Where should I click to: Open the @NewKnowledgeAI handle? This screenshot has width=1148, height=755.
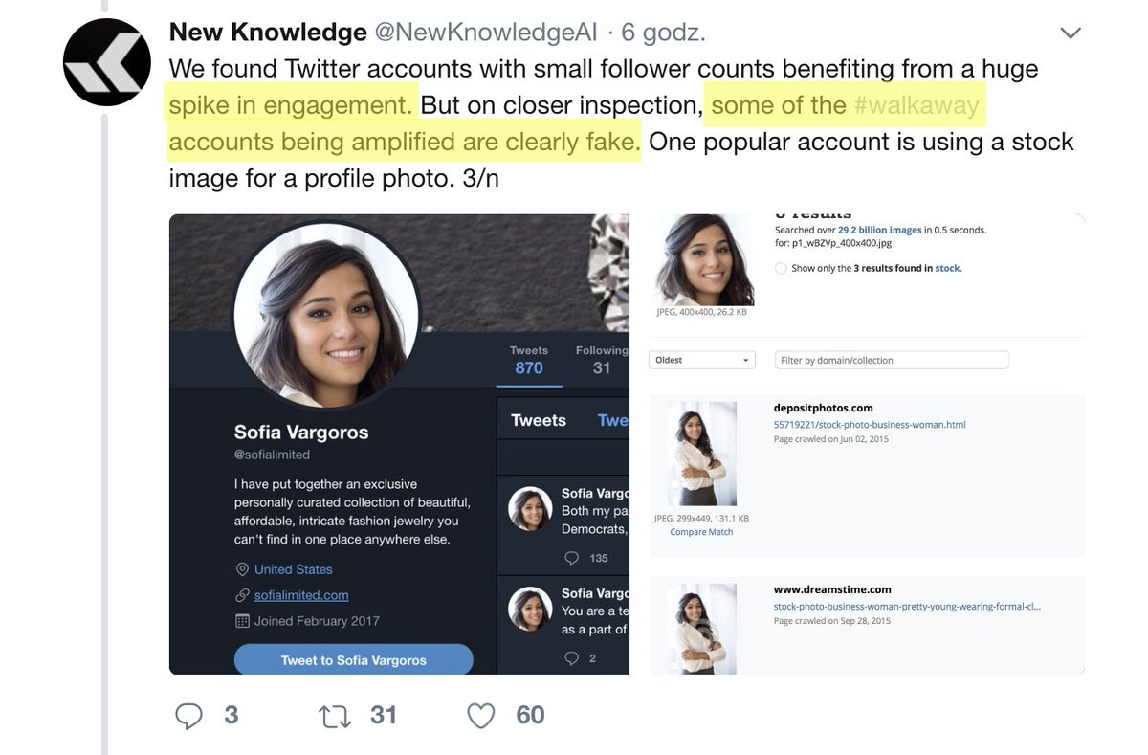[485, 33]
